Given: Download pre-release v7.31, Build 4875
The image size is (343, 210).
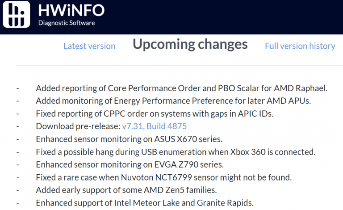Looking at the screenshot, I should point(155,126).
